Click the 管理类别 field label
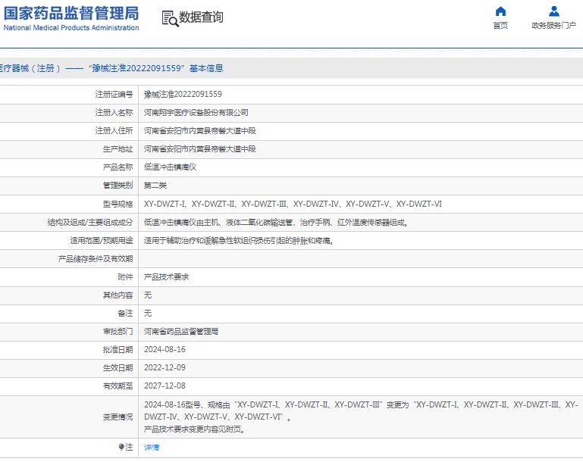 118,186
